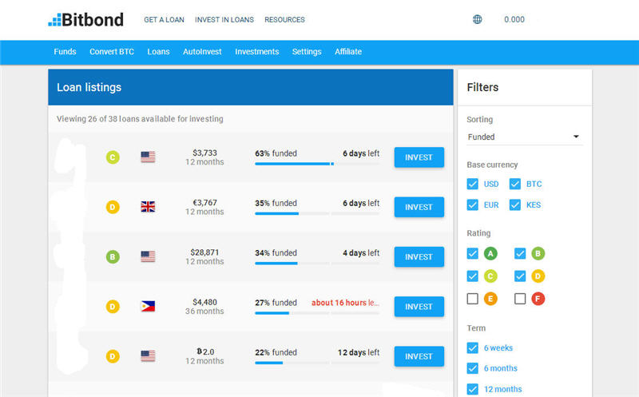
Task: Go to the Convert BTC tab
Action: [112, 52]
